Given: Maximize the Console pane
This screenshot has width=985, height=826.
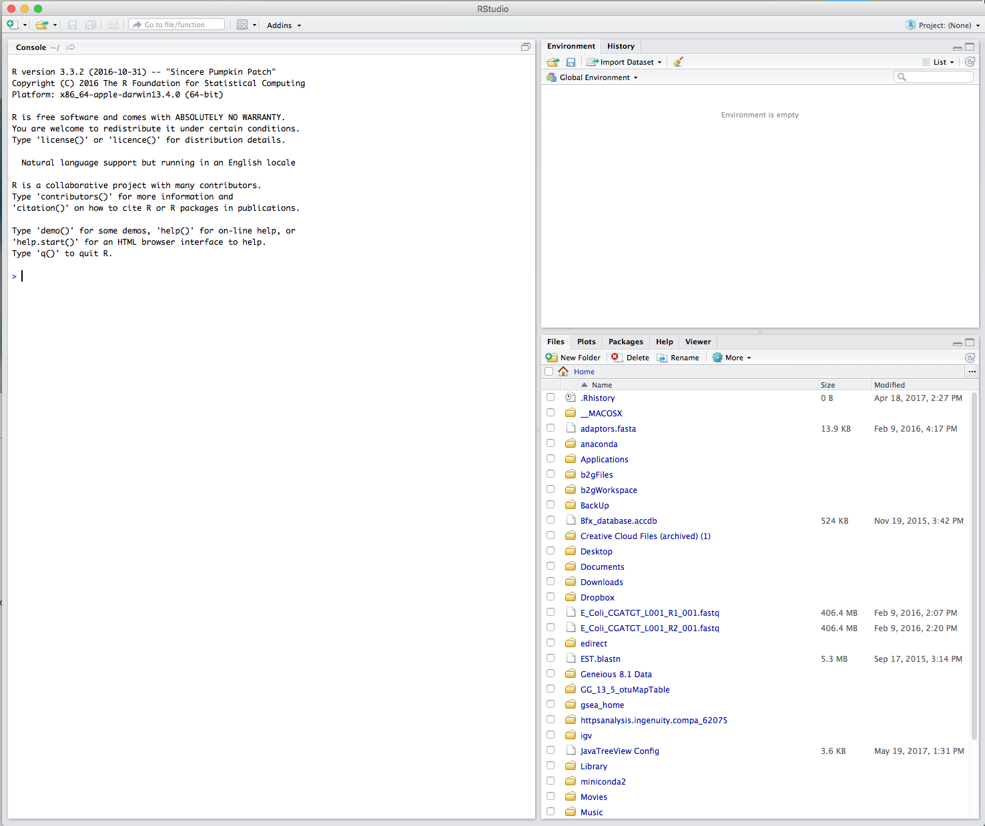Looking at the screenshot, I should [526, 47].
